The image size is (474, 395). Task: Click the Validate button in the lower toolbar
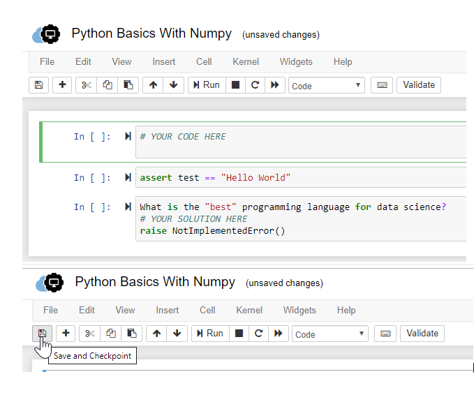pos(422,334)
